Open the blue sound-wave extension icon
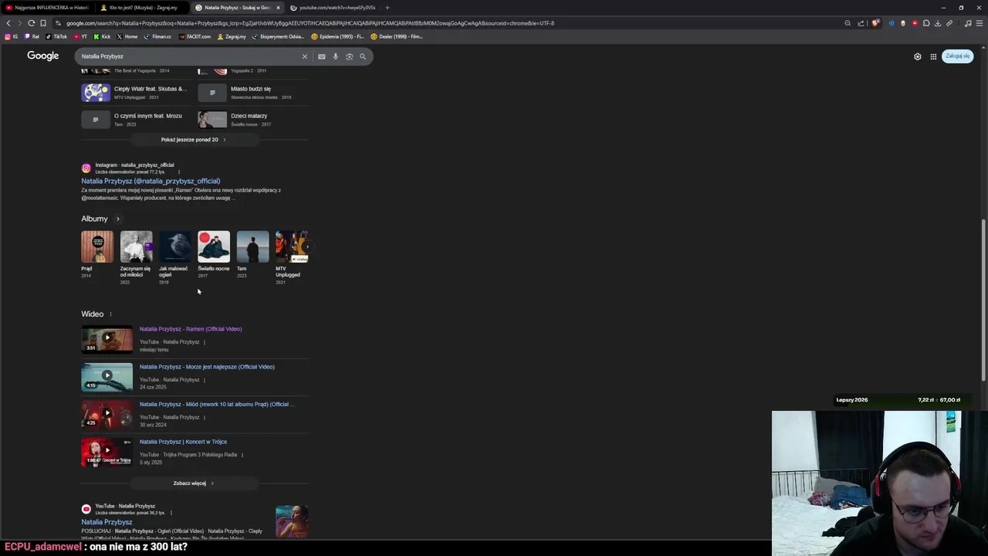 pos(892,23)
